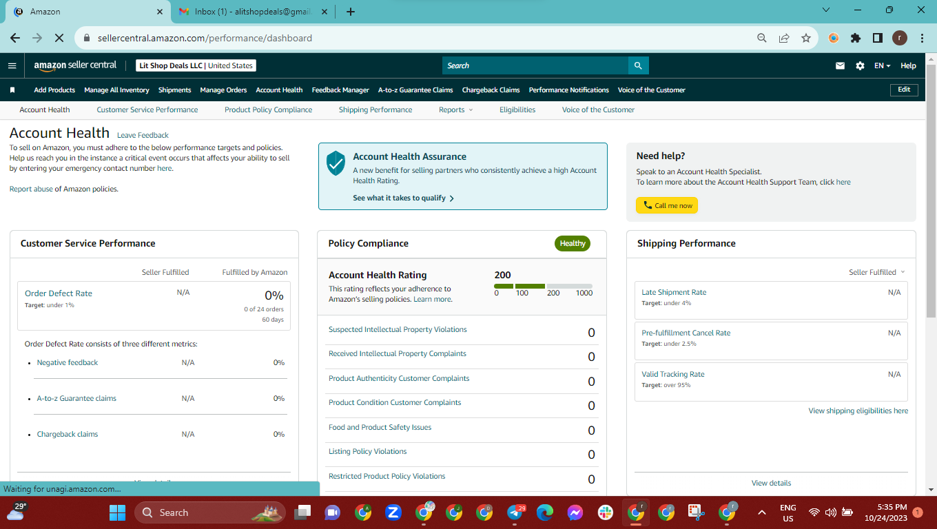The height and width of the screenshot is (529, 937).
Task: Open the A-to-z Guarantee claims metric link
Action: [x=76, y=398]
